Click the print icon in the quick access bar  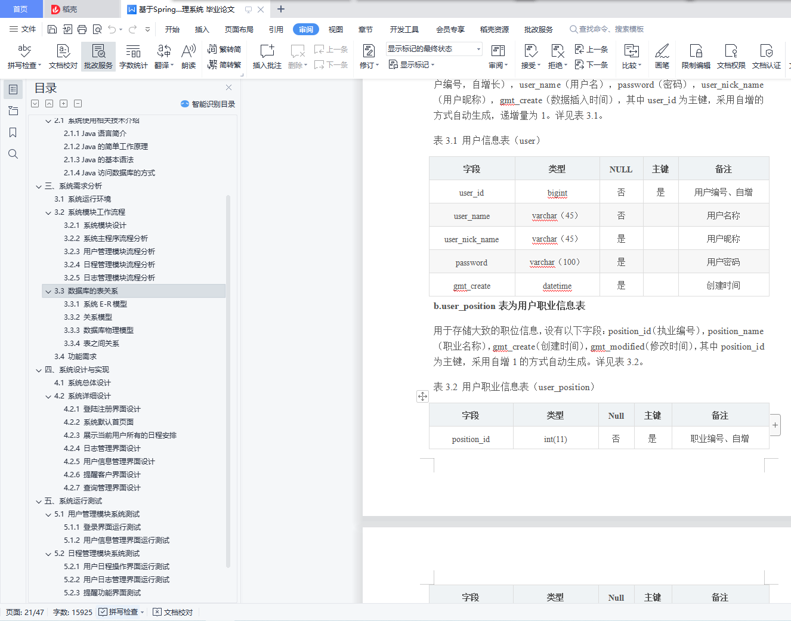tap(82, 29)
